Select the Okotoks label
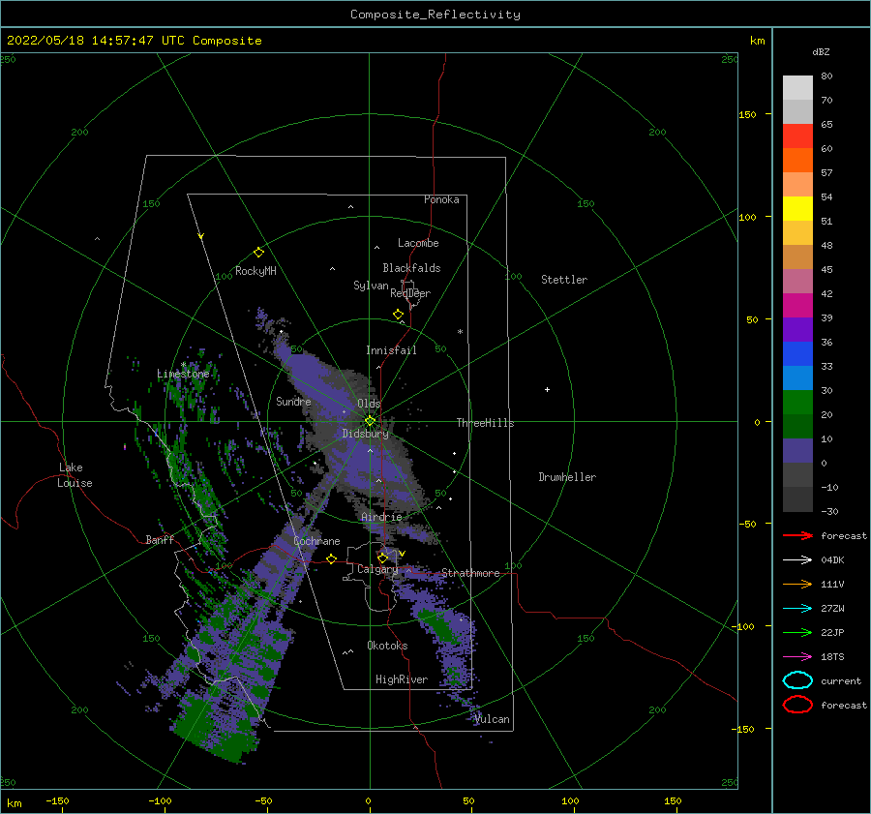The image size is (871, 814). [387, 646]
